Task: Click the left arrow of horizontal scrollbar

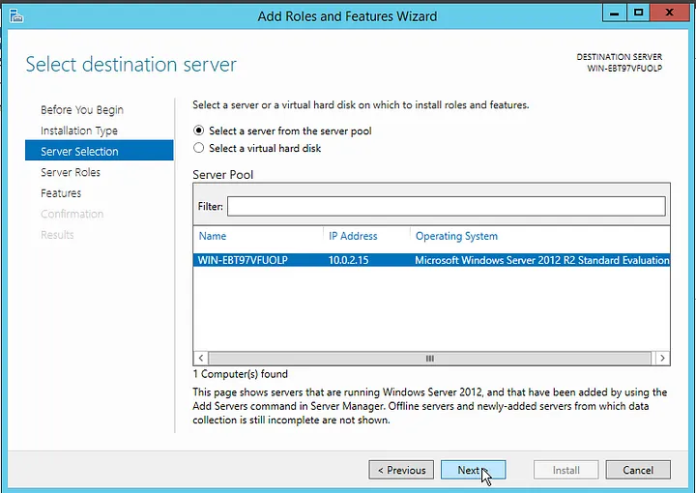Action: pyautogui.click(x=201, y=358)
